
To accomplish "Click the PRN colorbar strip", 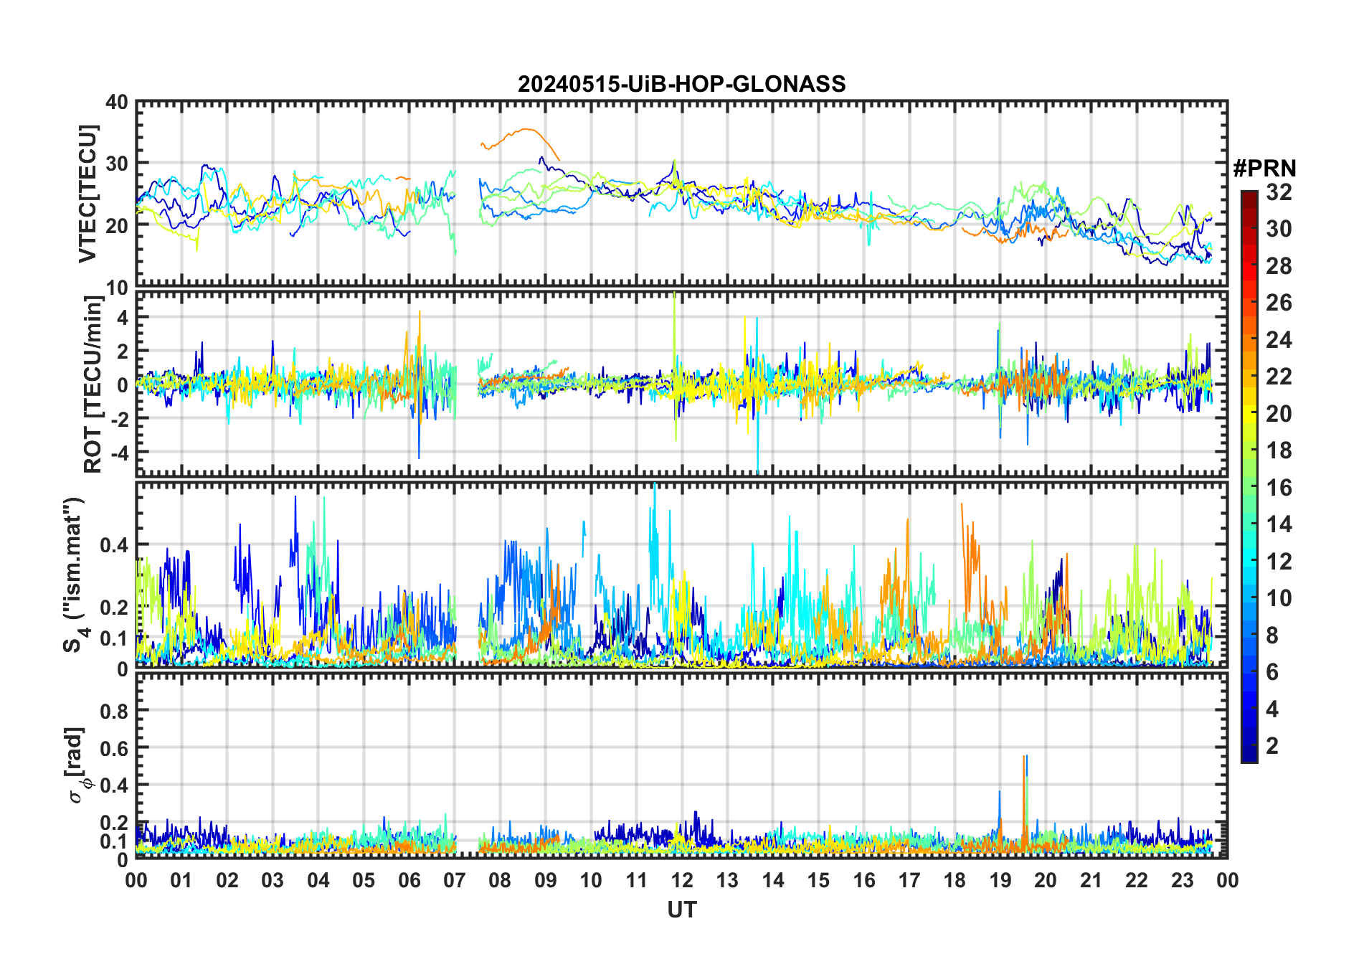I will [1249, 476].
